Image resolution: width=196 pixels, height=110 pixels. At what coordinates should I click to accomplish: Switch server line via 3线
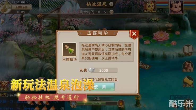(21, 12)
